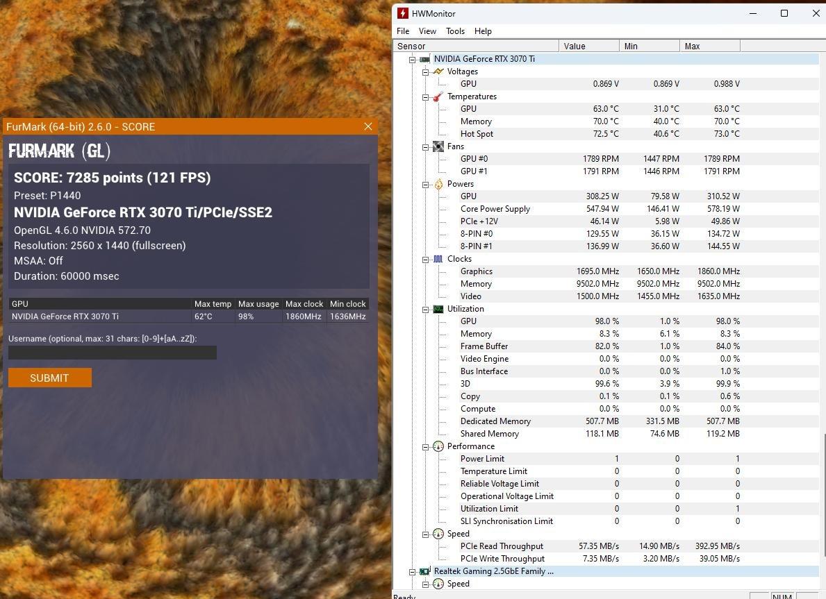This screenshot has height=599, width=826.
Task: Click the Clocks waveform icon
Action: 438,259
